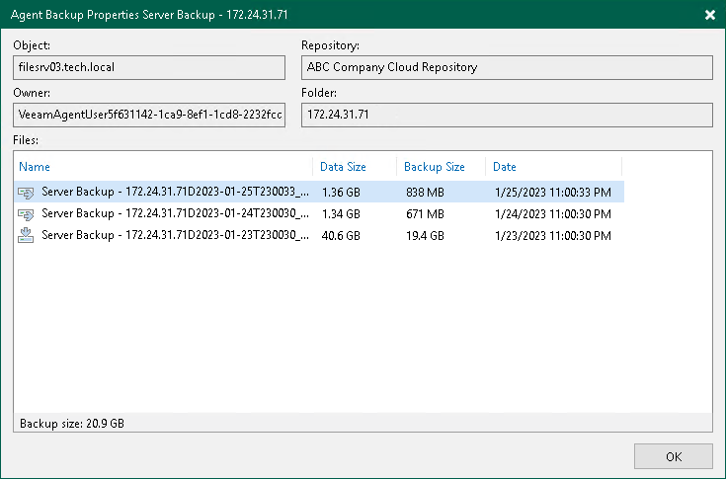Click the incremental backup icon for the 25T230033 file
This screenshot has height=479, width=726.
(x=27, y=192)
